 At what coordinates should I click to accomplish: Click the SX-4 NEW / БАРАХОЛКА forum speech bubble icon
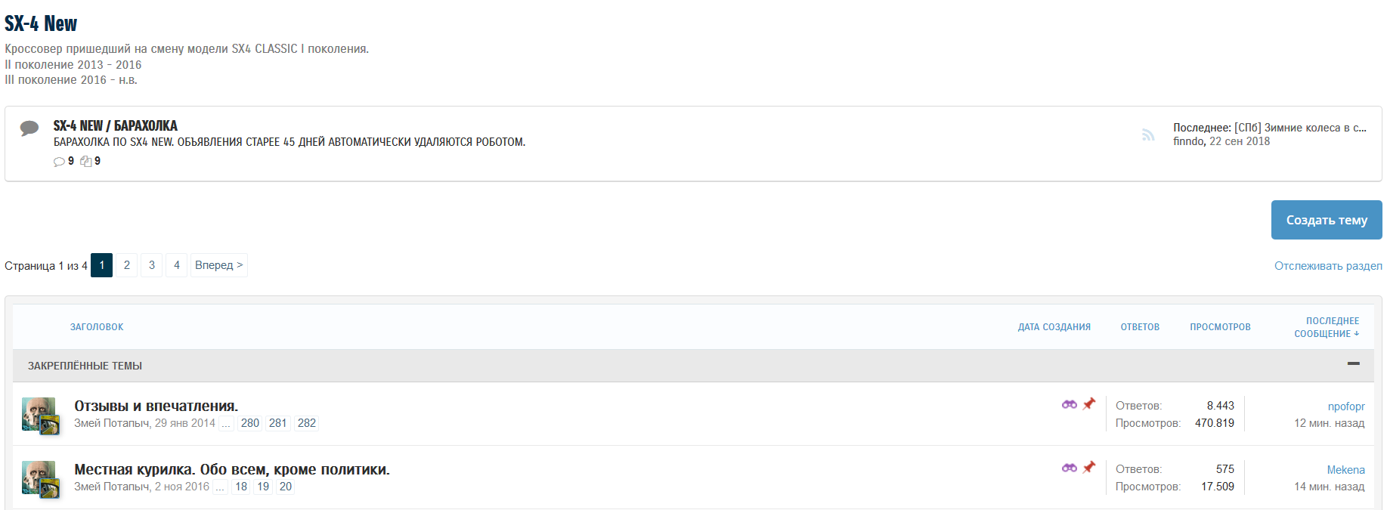click(x=29, y=128)
